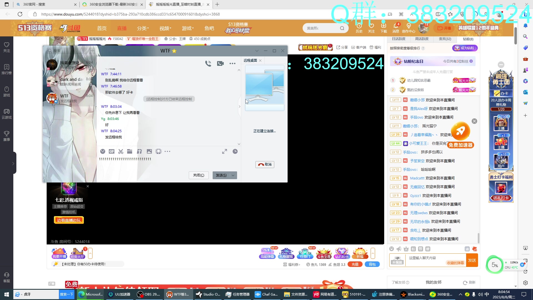Click the orange 发送 danmaku button

coord(472,260)
